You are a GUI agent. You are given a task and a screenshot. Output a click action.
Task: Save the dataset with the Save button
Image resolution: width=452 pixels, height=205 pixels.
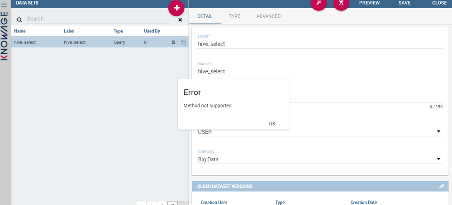point(404,3)
